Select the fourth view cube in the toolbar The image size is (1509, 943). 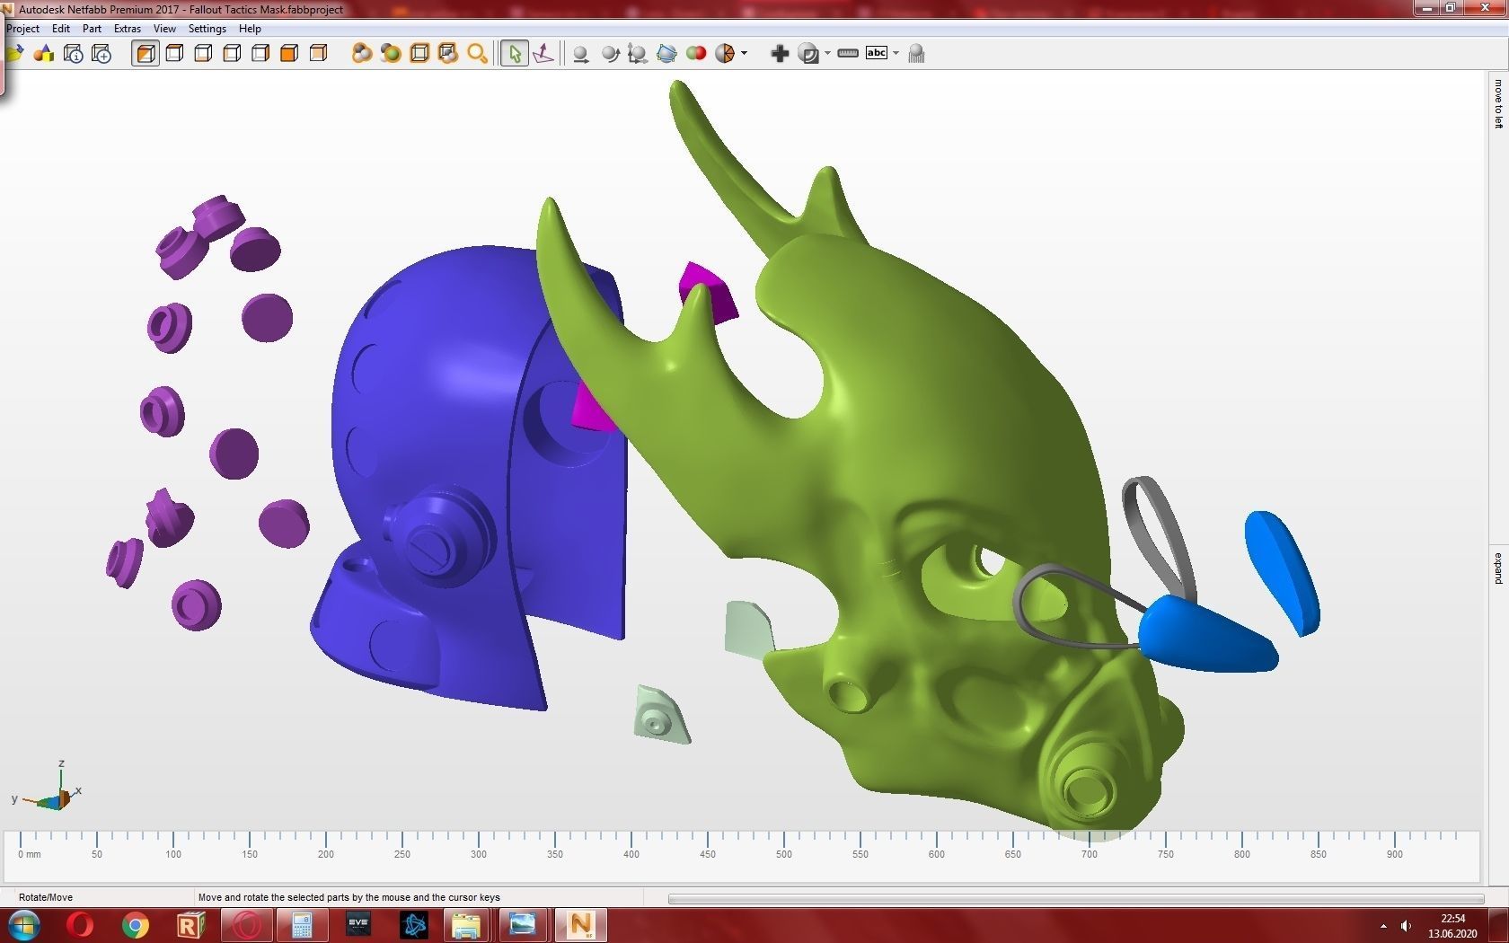pos(232,54)
